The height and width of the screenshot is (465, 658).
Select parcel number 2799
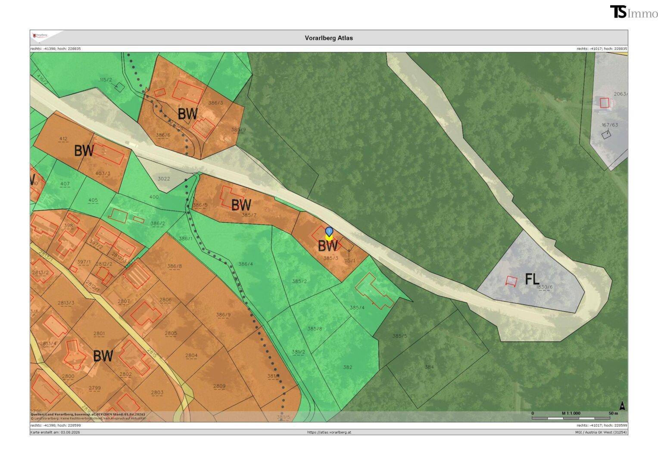tap(94, 388)
